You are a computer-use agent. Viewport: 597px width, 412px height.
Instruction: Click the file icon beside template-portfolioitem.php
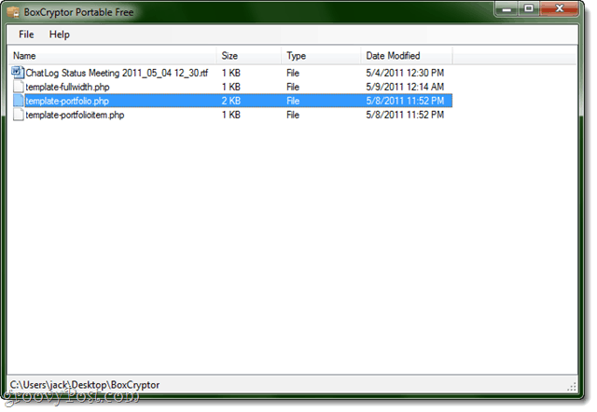coord(19,115)
